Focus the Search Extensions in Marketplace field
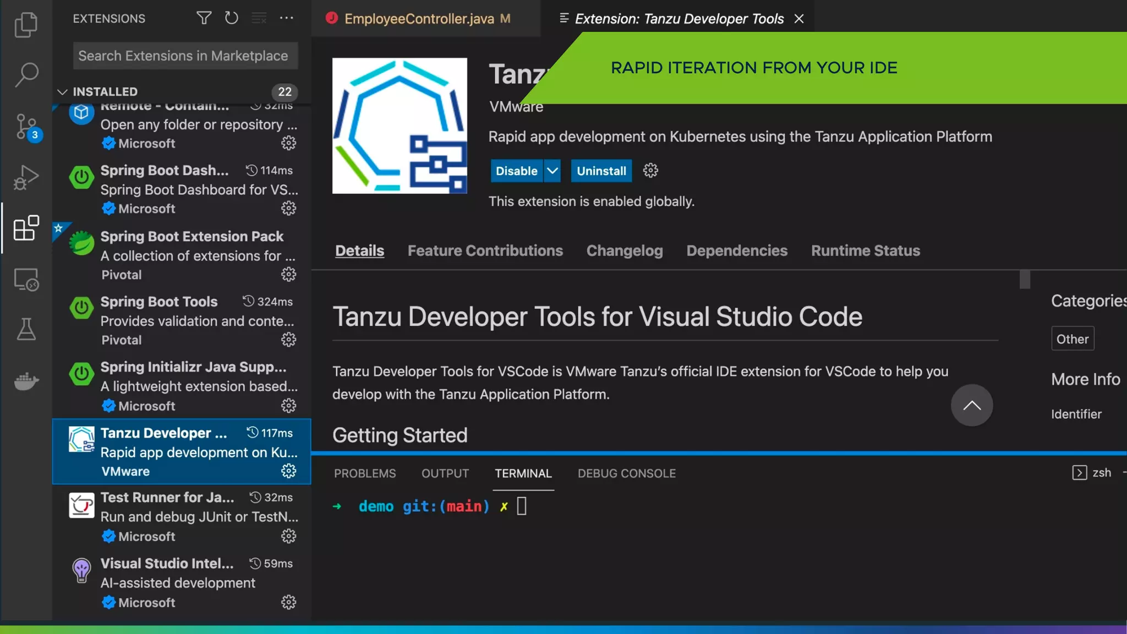Image resolution: width=1127 pixels, height=634 pixels. (x=185, y=56)
